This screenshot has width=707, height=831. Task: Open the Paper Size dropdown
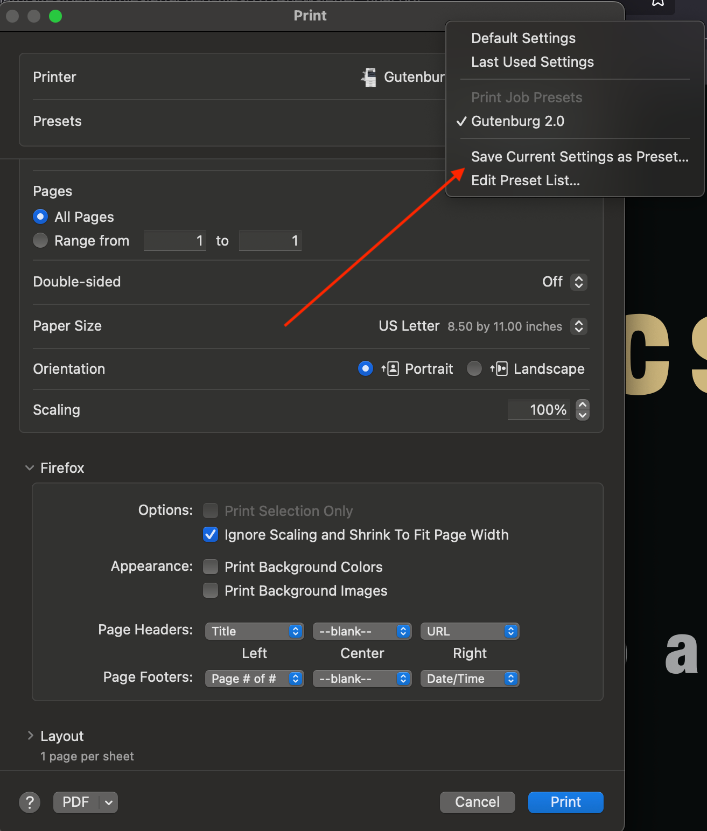[x=578, y=326]
